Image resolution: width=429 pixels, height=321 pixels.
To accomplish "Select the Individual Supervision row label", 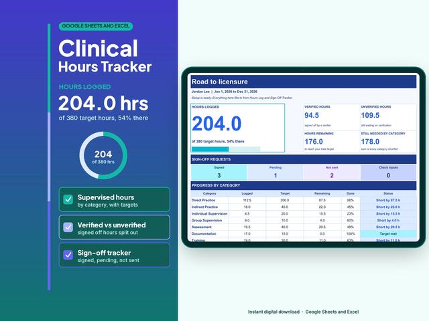I will tap(209, 214).
